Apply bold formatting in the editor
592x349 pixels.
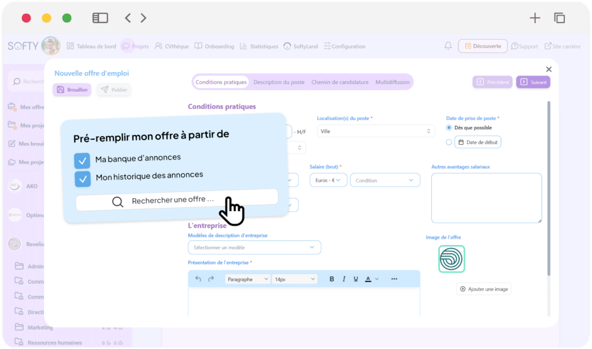[332, 279]
